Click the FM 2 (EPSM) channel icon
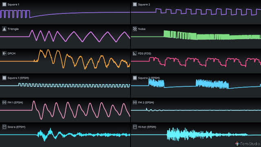The height and width of the screenshot is (147, 261). click(135, 102)
